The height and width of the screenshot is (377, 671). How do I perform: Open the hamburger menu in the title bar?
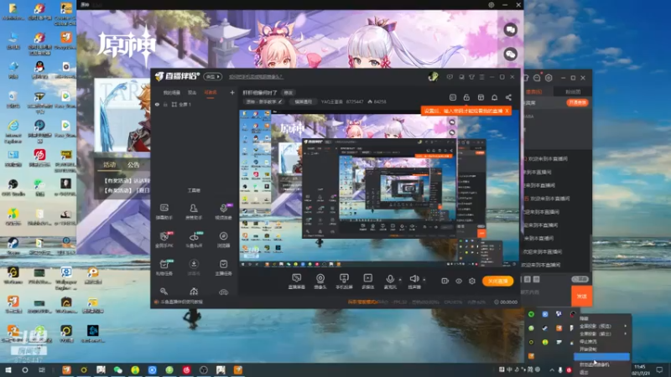pos(481,77)
